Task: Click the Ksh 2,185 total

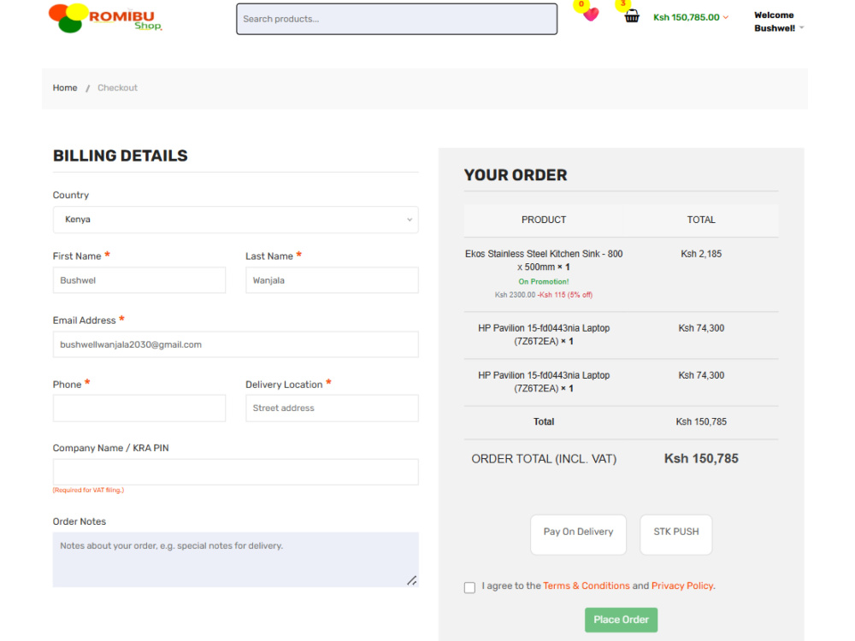Action: click(701, 254)
